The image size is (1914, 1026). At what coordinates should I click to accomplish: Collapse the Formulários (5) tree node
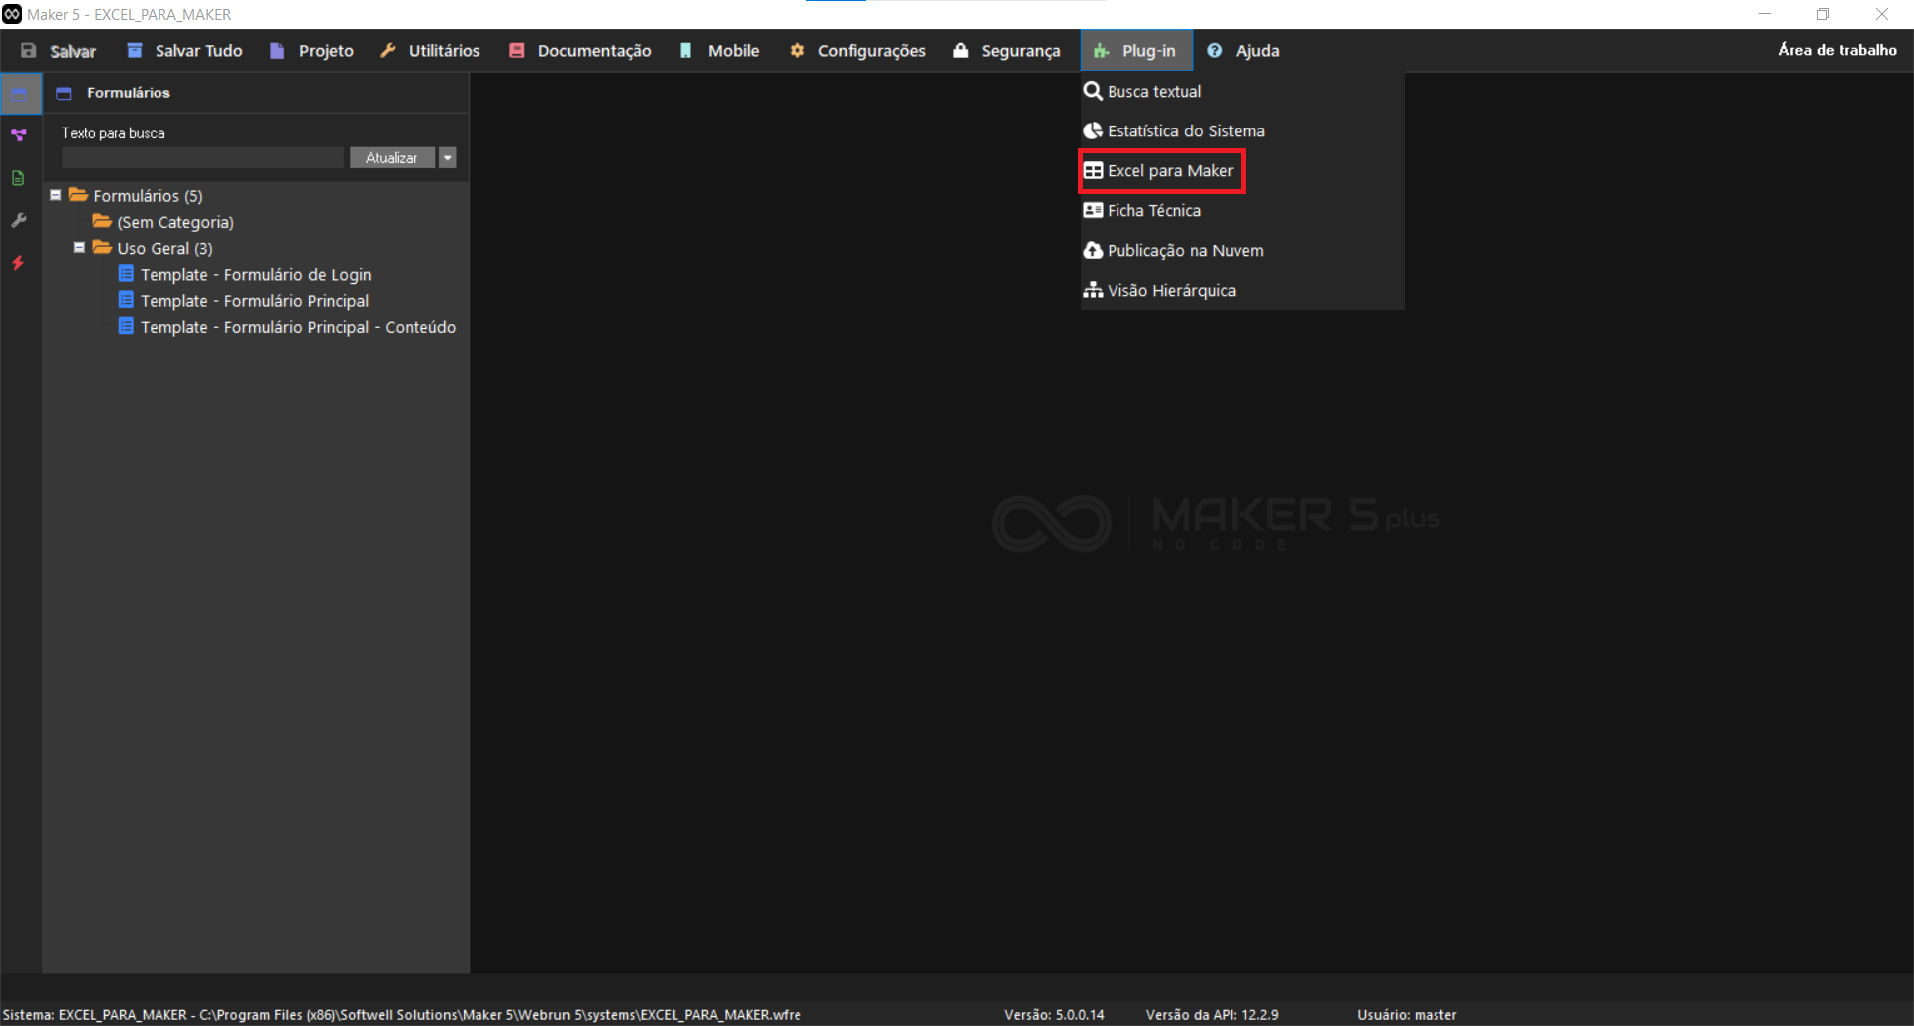[x=56, y=196]
